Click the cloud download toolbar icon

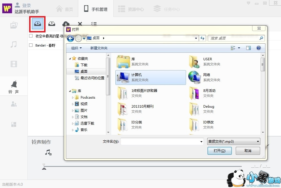coord(66,24)
